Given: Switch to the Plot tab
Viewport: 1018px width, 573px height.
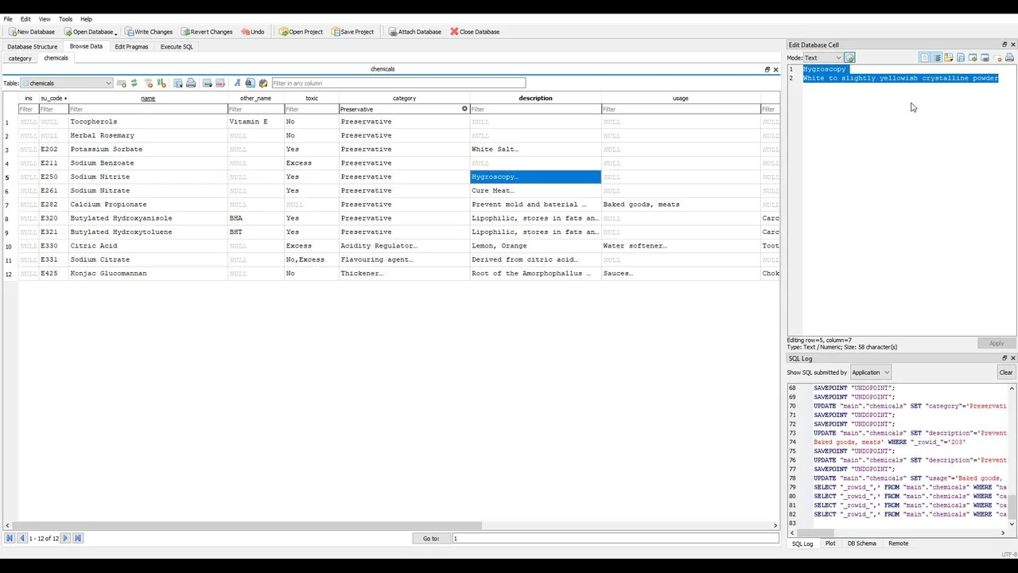Looking at the screenshot, I should coord(830,544).
